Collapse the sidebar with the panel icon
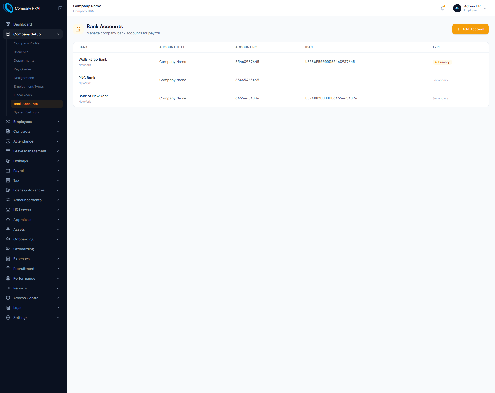Image resolution: width=495 pixels, height=393 pixels. [60, 8]
